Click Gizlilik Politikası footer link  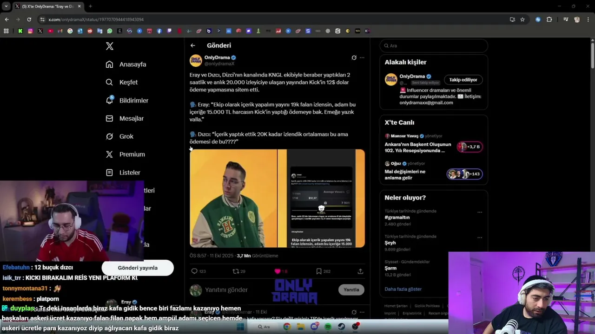[427, 306]
